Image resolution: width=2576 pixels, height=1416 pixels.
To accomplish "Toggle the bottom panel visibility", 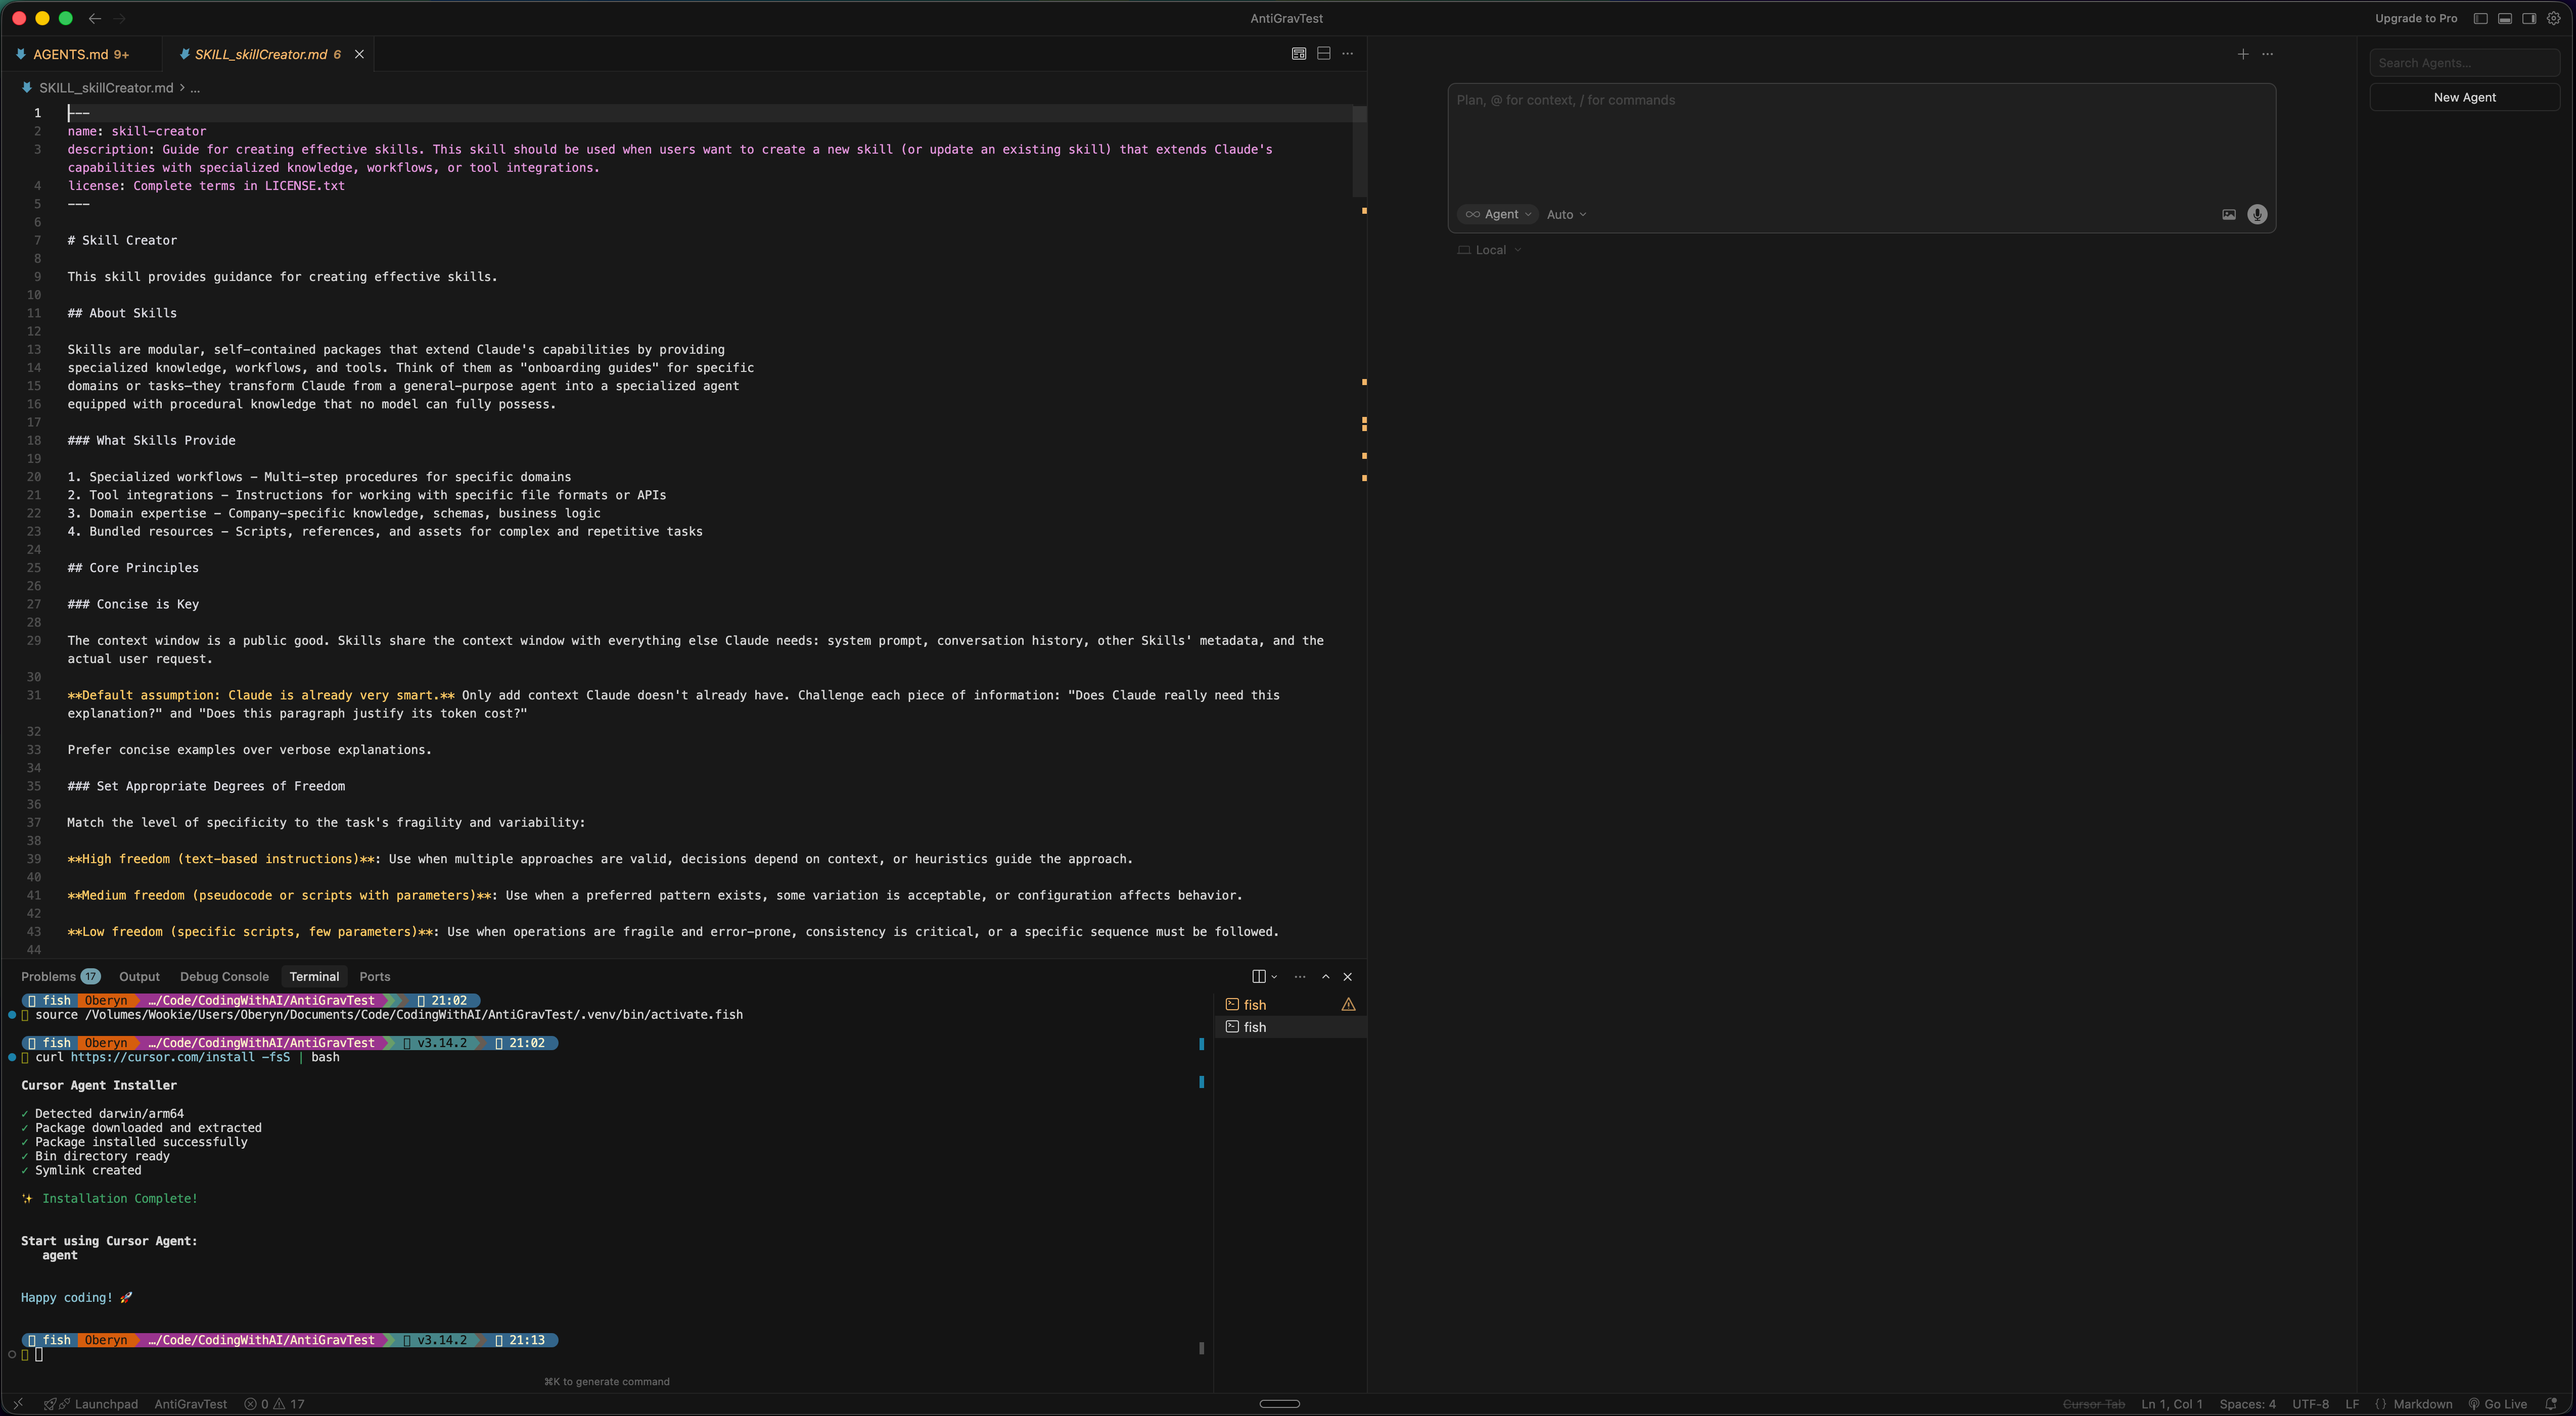I will (x=2504, y=18).
